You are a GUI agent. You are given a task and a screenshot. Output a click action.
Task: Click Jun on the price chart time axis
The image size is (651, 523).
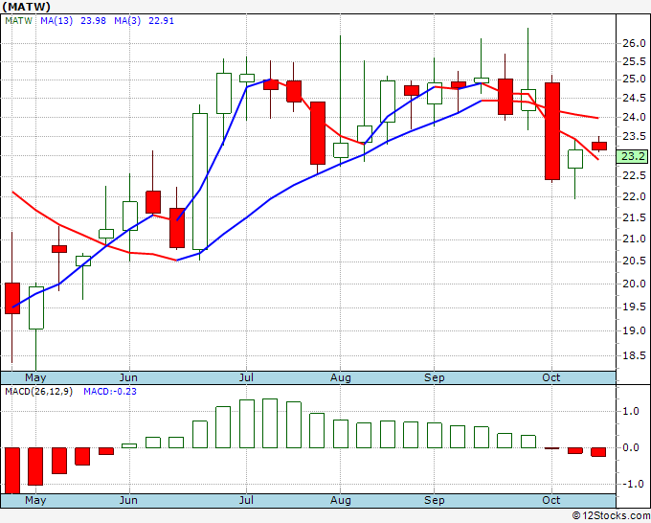128,377
